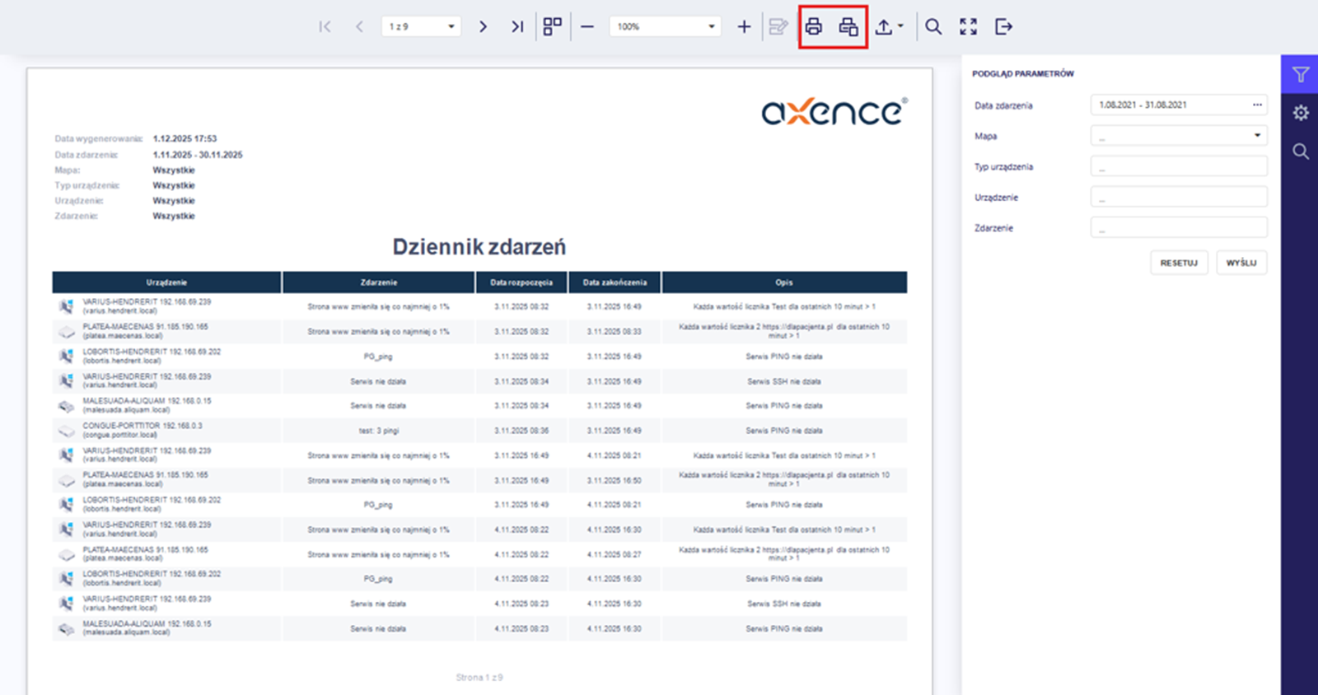
Task: Zoom out with the minus icon
Action: click(587, 26)
